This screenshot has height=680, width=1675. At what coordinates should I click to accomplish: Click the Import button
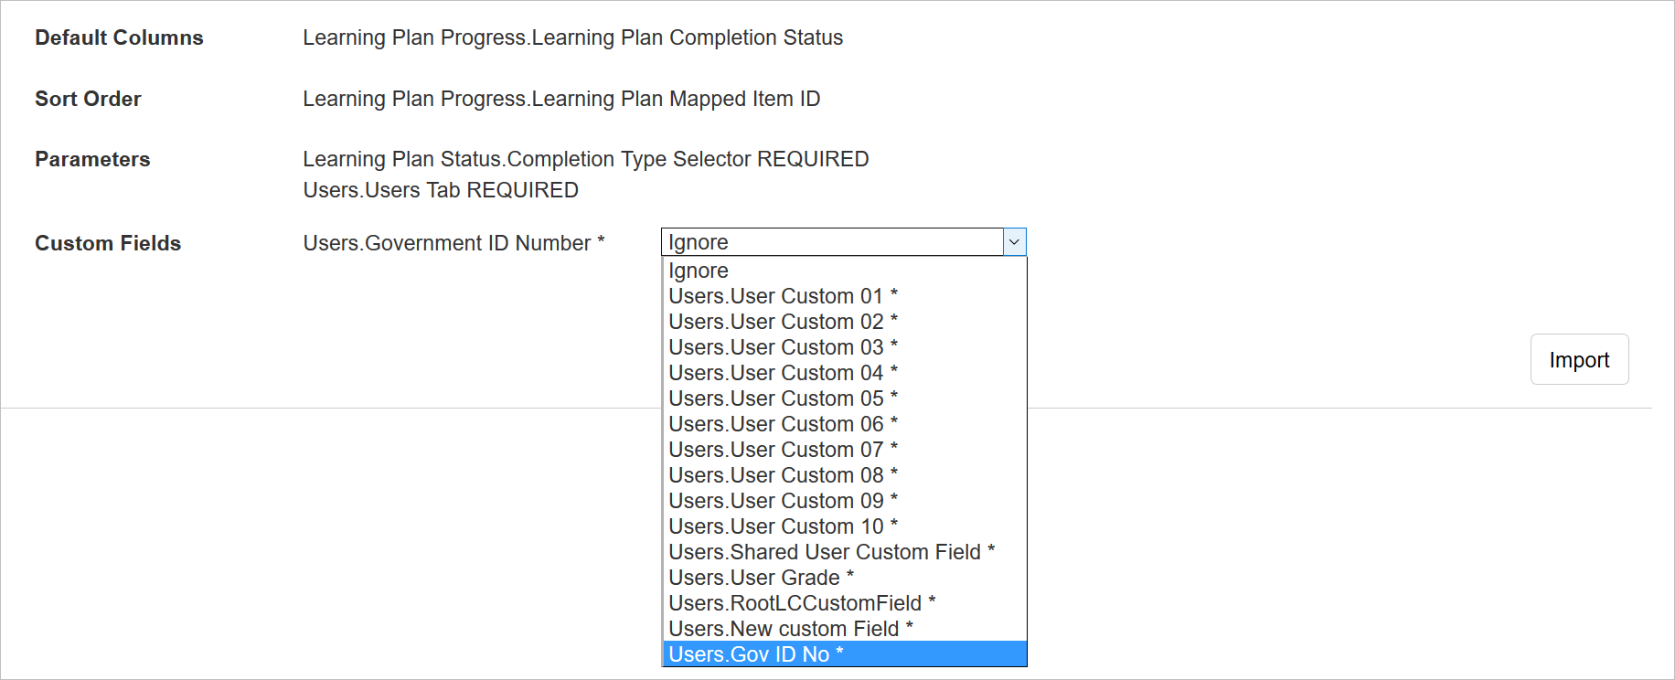1579,360
